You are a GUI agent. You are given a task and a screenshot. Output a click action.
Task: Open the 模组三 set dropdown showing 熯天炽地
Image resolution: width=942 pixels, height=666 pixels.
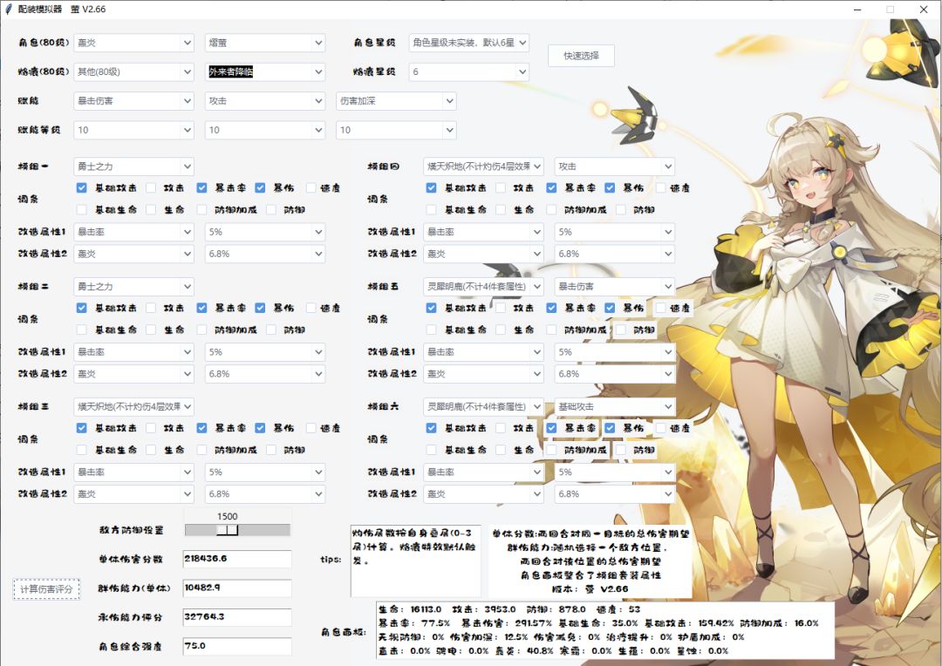(133, 406)
